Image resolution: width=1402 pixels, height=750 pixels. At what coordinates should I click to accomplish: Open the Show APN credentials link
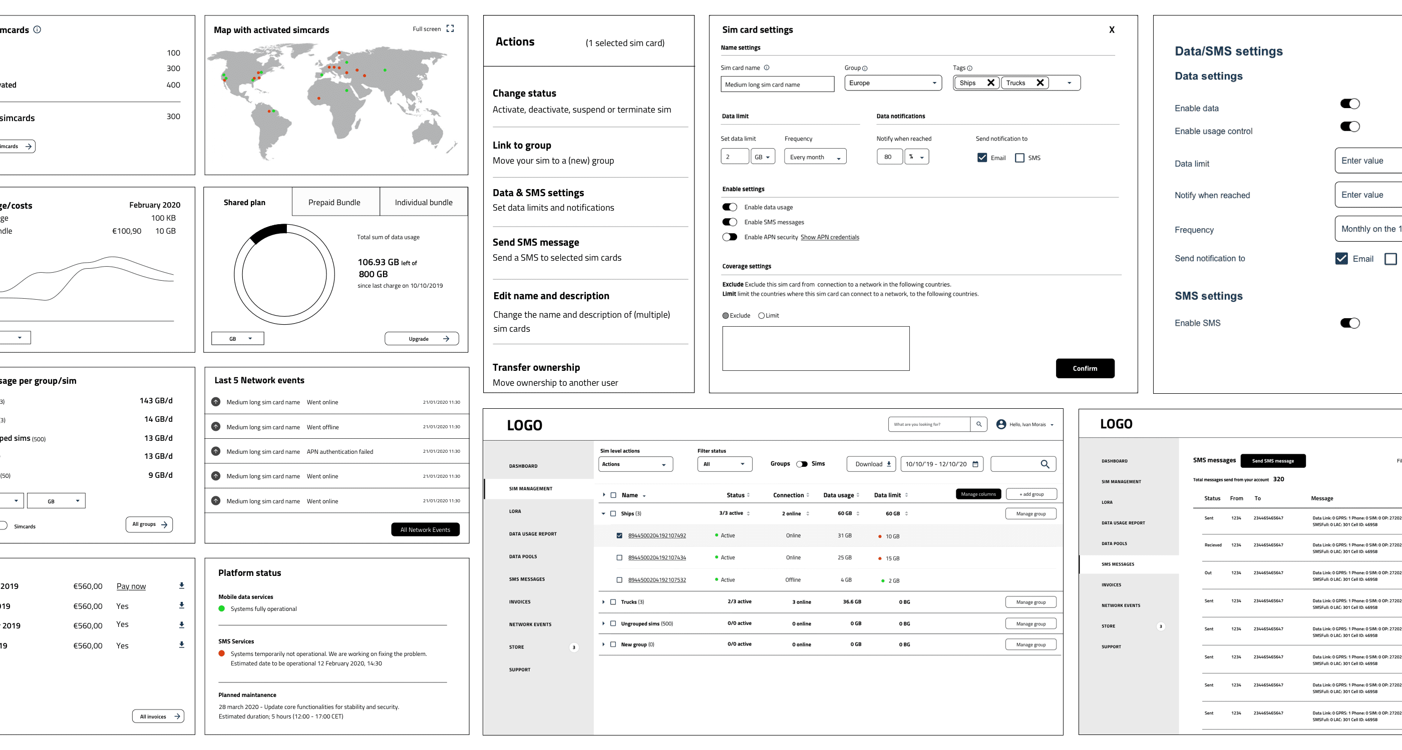830,237
